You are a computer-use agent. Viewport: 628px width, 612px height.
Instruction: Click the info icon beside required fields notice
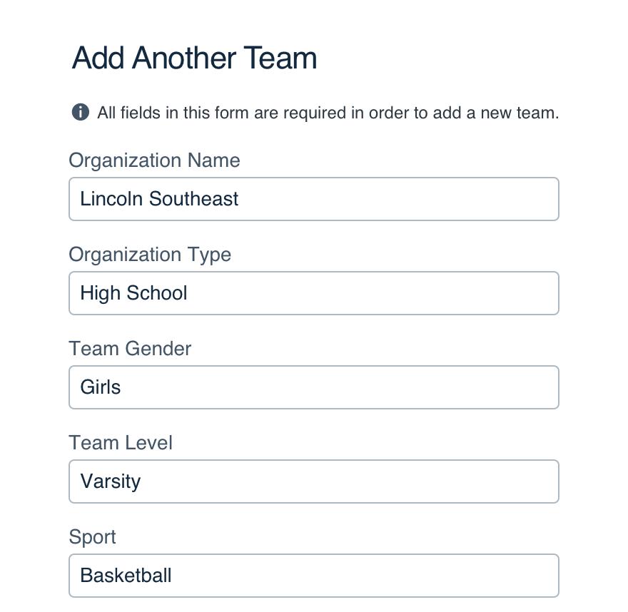(81, 112)
